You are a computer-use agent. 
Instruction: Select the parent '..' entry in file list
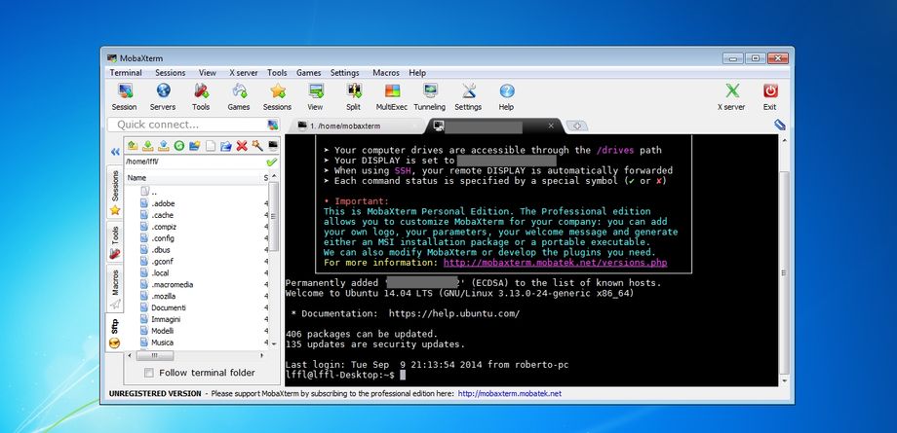pos(154,192)
